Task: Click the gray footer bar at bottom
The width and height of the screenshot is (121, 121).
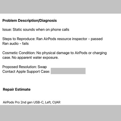Action: pos(60,113)
